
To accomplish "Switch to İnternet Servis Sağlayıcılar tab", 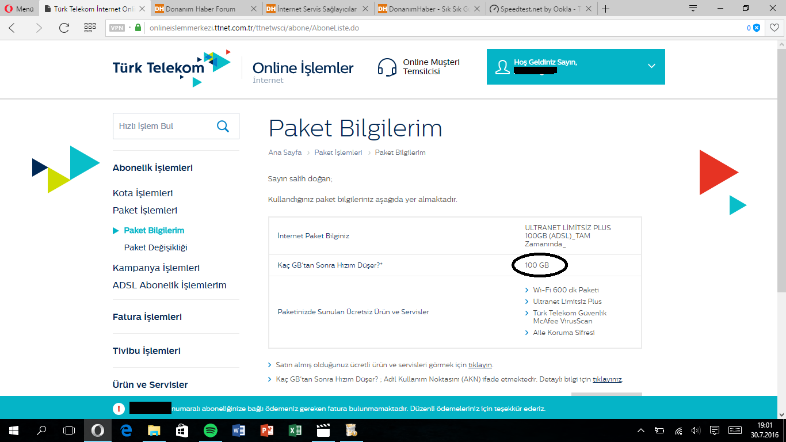I will [319, 9].
